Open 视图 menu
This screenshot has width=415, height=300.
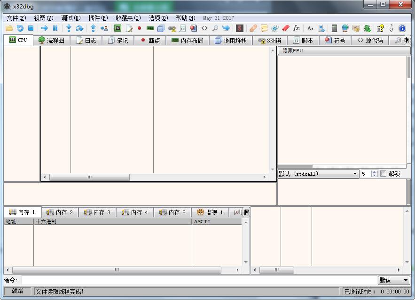coord(44,18)
